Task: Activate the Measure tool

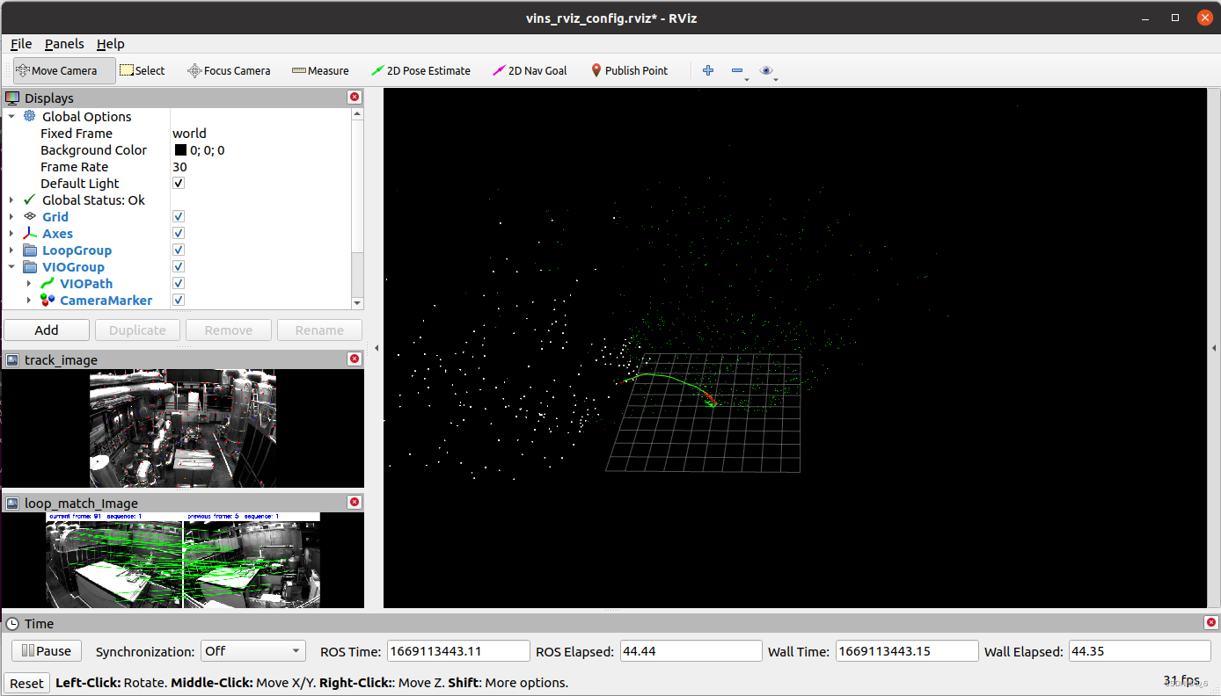Action: (320, 70)
